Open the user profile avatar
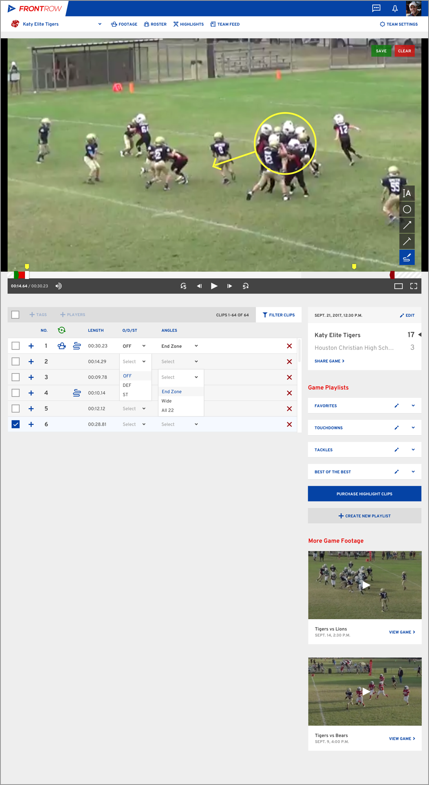Viewport: 429px width, 785px height. pos(413,8)
